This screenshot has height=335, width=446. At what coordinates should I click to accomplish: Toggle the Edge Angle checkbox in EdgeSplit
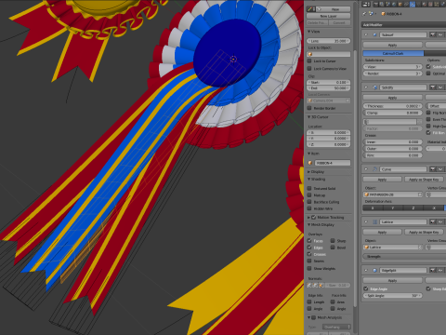[366, 288]
